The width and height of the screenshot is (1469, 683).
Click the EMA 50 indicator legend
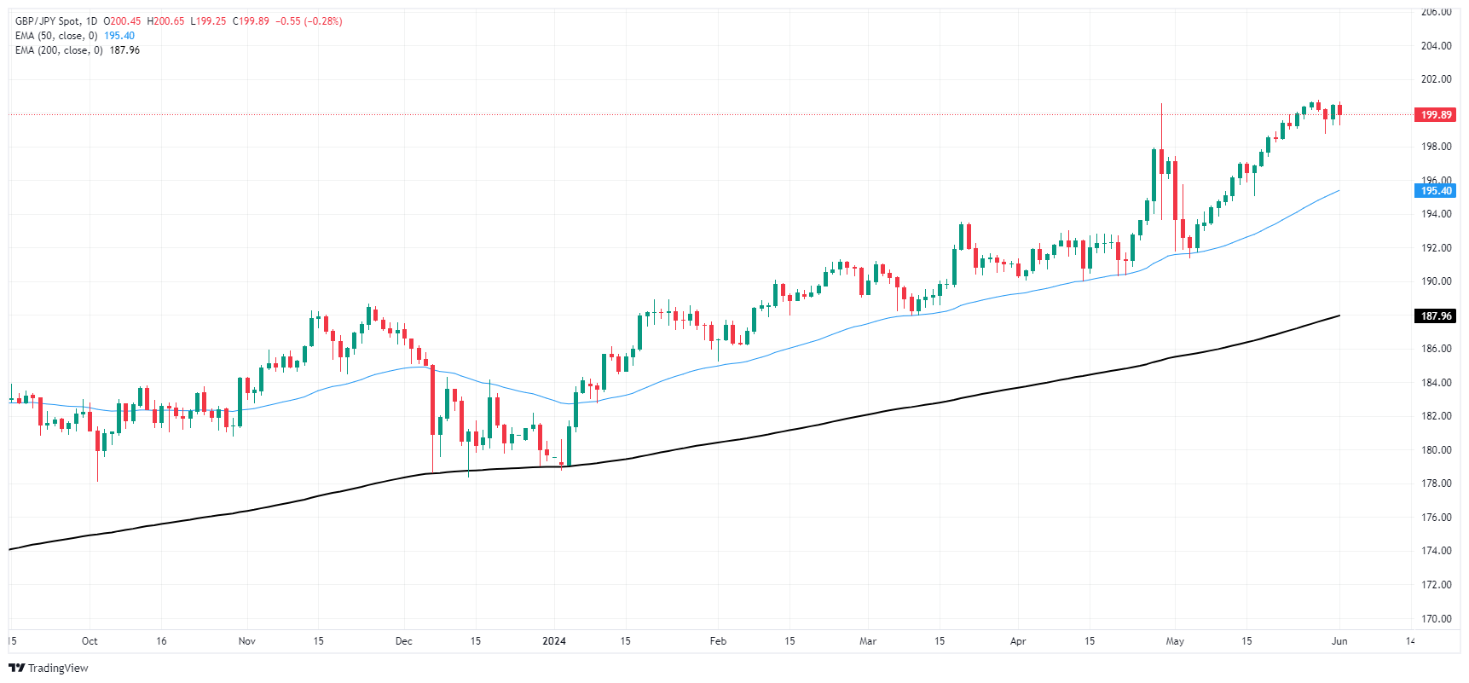56,36
